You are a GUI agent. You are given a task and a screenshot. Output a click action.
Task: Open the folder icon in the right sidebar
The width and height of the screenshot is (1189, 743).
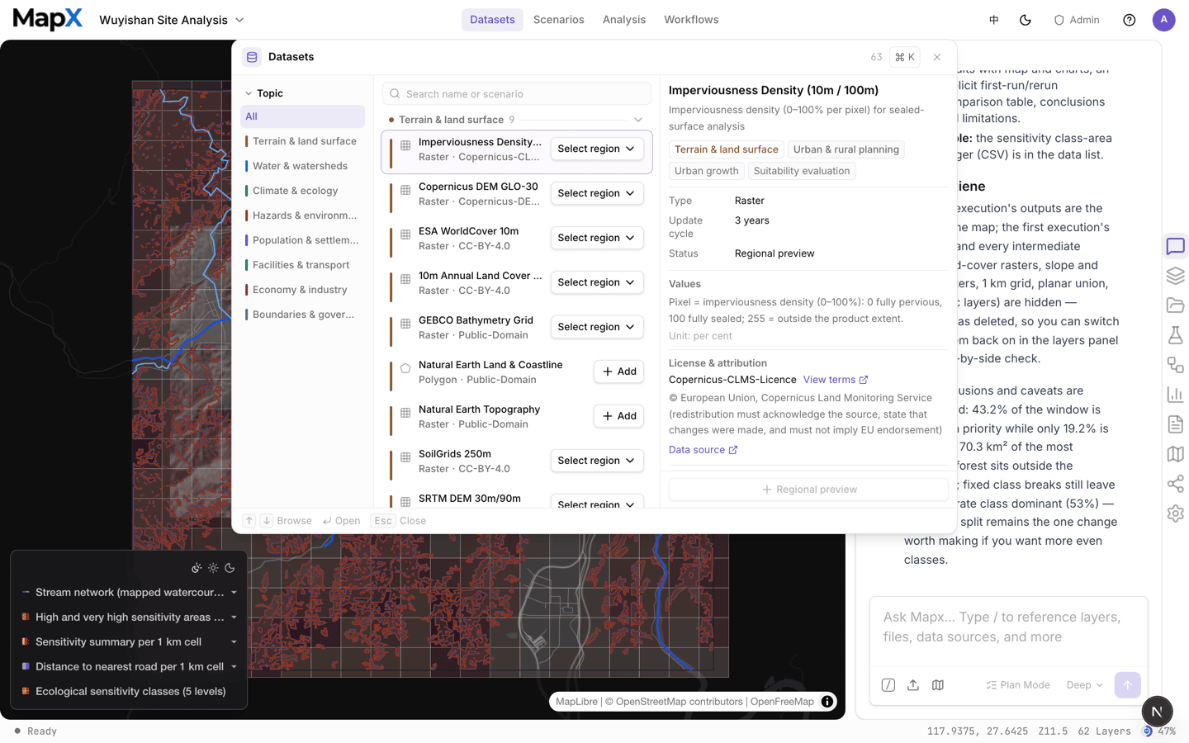pos(1175,305)
